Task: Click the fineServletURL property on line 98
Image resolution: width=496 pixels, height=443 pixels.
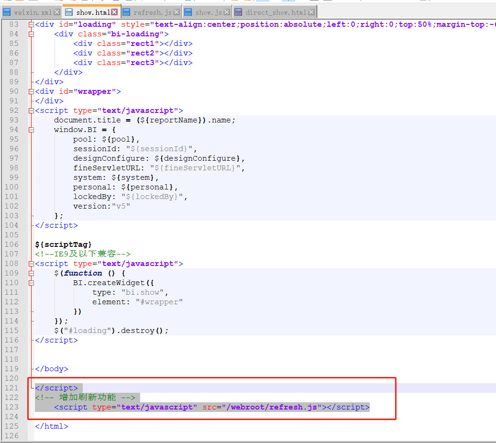Action: point(159,168)
